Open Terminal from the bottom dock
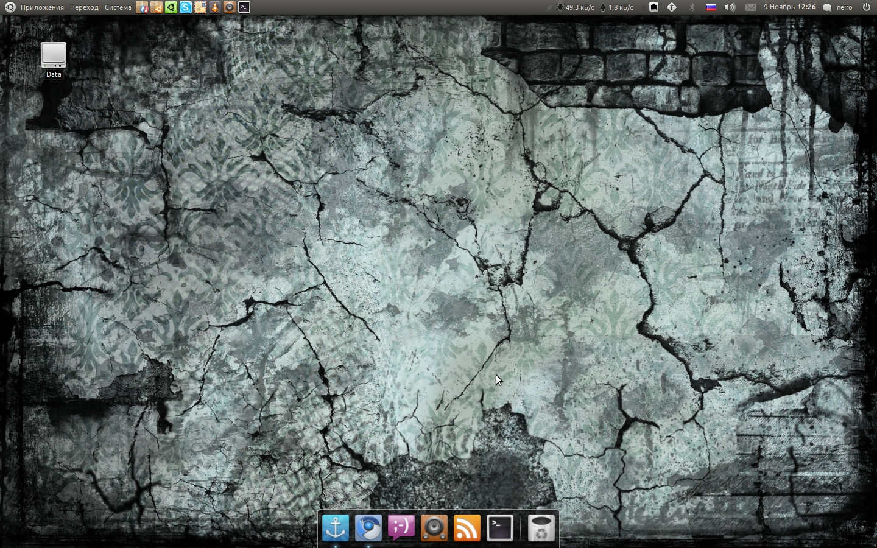Screen dimensions: 877x548 click(x=499, y=527)
